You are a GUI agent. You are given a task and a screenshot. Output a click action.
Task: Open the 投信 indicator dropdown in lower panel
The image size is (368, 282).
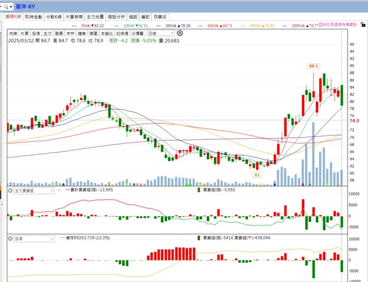(x=34, y=239)
